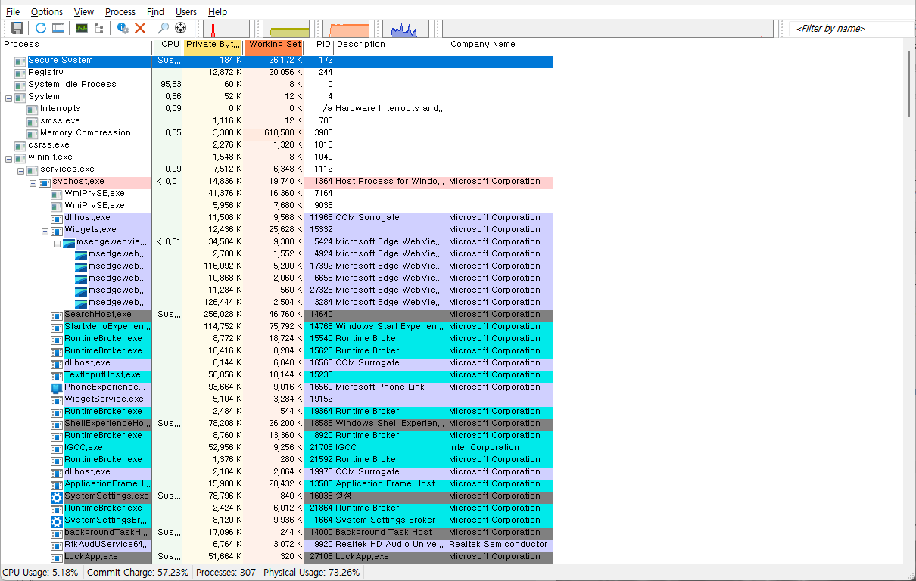Click 'Physical Usage: 73.26%' in status bar
The image size is (916, 581).
[x=312, y=573]
